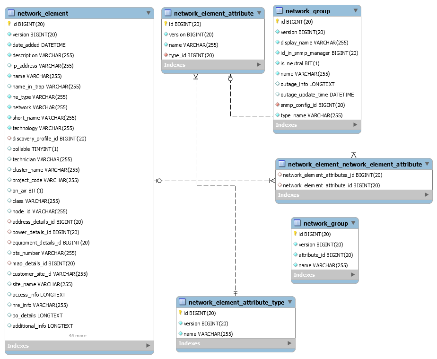Viewport: 437px width, 359px height.
Task: Collapse the network_element table using header arrow
Action: pyautogui.click(x=149, y=13)
